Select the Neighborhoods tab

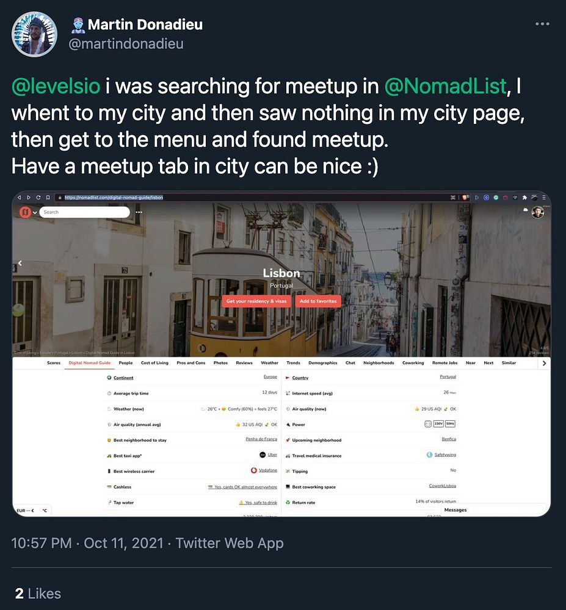pos(379,362)
